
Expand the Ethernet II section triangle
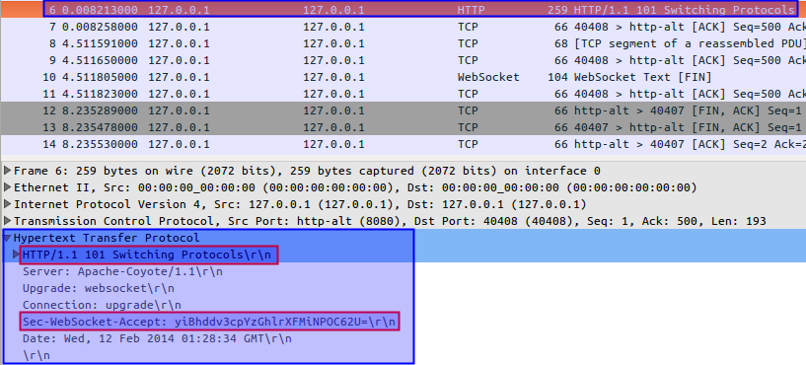click(x=7, y=187)
